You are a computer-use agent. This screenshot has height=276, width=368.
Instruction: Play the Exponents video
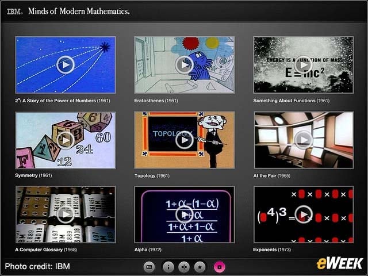coord(304,214)
